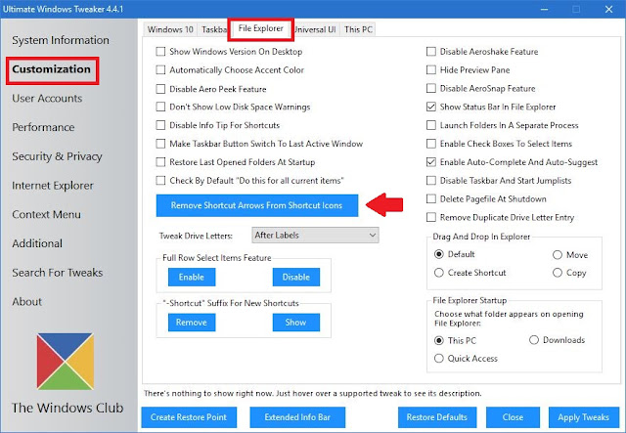
Task: Switch to the This PC tab
Action: pyautogui.click(x=358, y=29)
